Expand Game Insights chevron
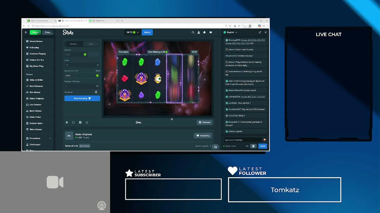 tap(210, 146)
